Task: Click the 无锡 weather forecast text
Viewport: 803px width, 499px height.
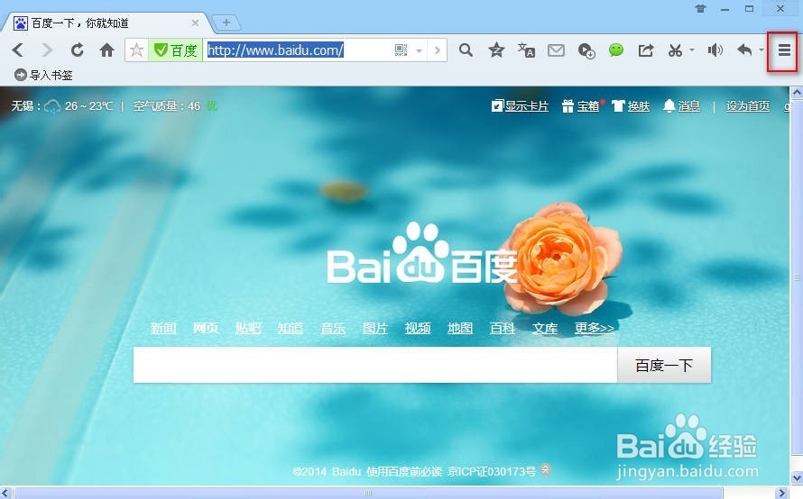Action: tap(62, 105)
